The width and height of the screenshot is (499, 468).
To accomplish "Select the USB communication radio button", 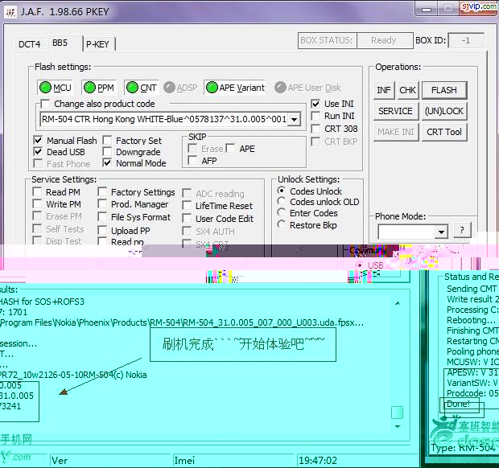I will pyautogui.click(x=359, y=265).
